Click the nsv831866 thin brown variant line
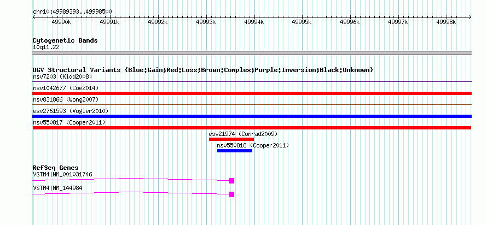This screenshot has width=487, height=225. point(252,105)
